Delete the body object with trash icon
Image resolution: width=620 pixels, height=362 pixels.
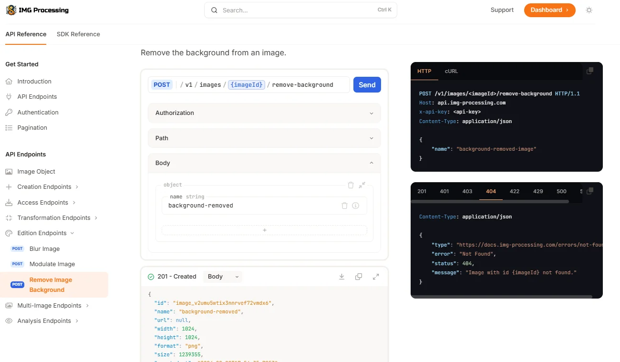coord(351,185)
